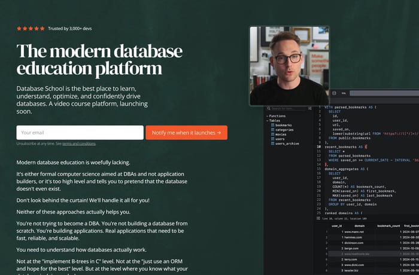Image resolution: width=419 pixels, height=275 pixels.
Task: Click the "FROM public.bookmarks" code line
Action: tap(350, 138)
